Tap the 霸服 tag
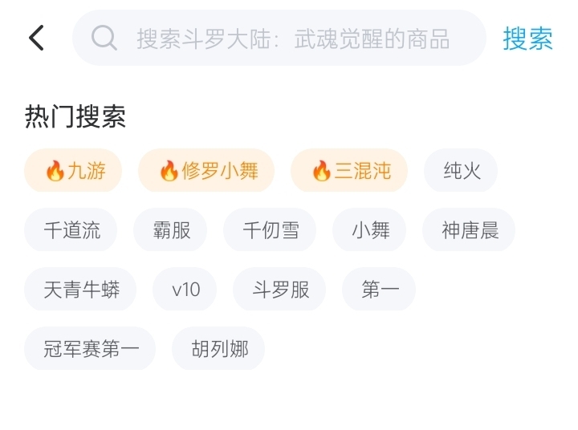The height and width of the screenshot is (430, 578). (171, 230)
